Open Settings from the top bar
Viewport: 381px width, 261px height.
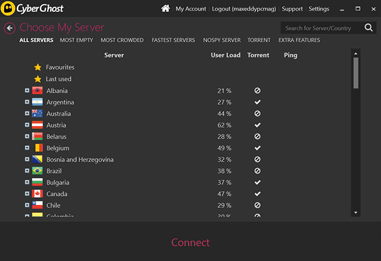[319, 9]
